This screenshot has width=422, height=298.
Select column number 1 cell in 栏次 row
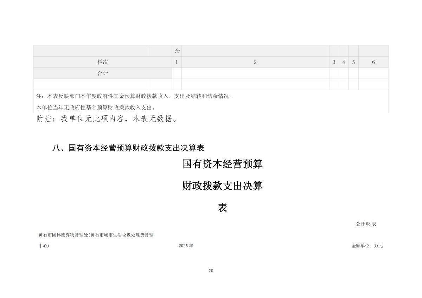click(177, 62)
